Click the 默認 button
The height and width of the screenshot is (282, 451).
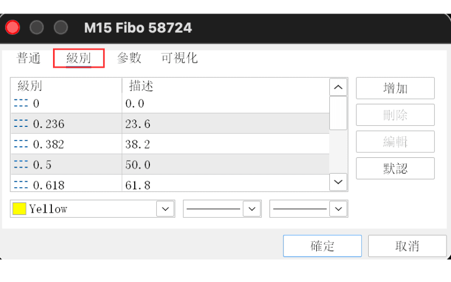click(395, 168)
